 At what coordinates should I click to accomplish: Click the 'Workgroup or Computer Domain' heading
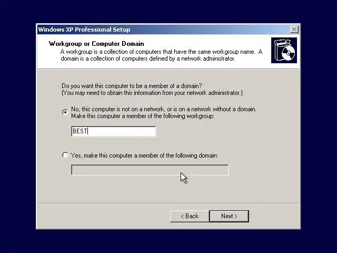(96, 44)
